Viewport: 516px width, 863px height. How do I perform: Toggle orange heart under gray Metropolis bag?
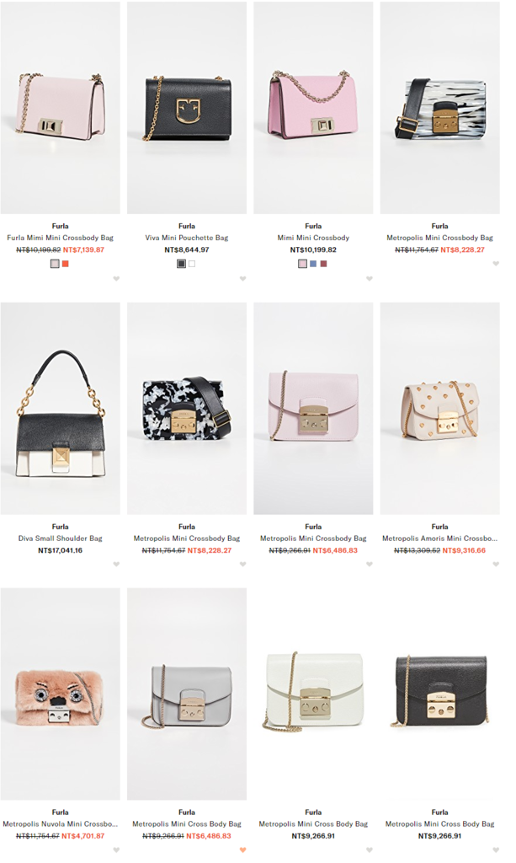click(x=243, y=850)
